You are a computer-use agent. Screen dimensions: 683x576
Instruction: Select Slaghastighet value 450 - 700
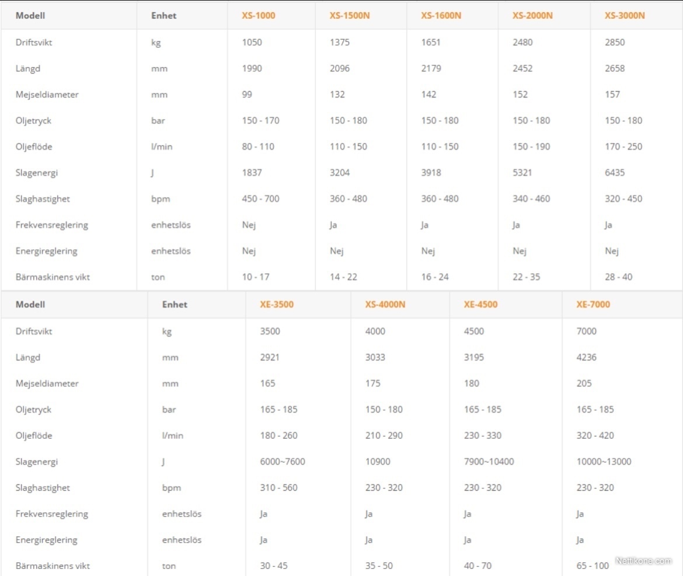tap(260, 199)
